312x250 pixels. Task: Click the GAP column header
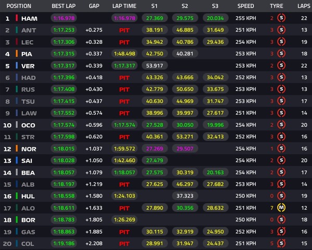click(x=94, y=6)
